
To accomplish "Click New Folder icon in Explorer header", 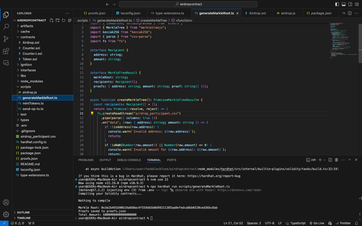I will [58, 20].
